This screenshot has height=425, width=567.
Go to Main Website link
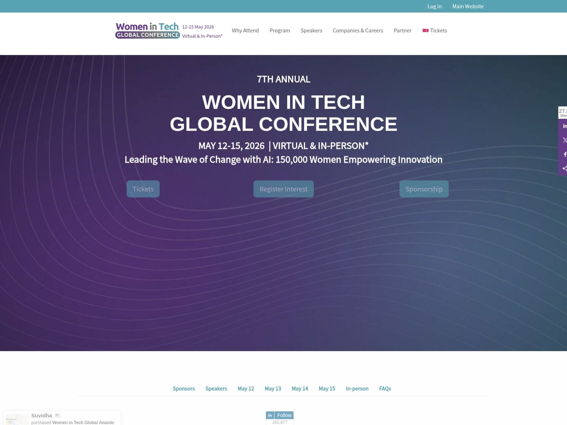pos(468,6)
